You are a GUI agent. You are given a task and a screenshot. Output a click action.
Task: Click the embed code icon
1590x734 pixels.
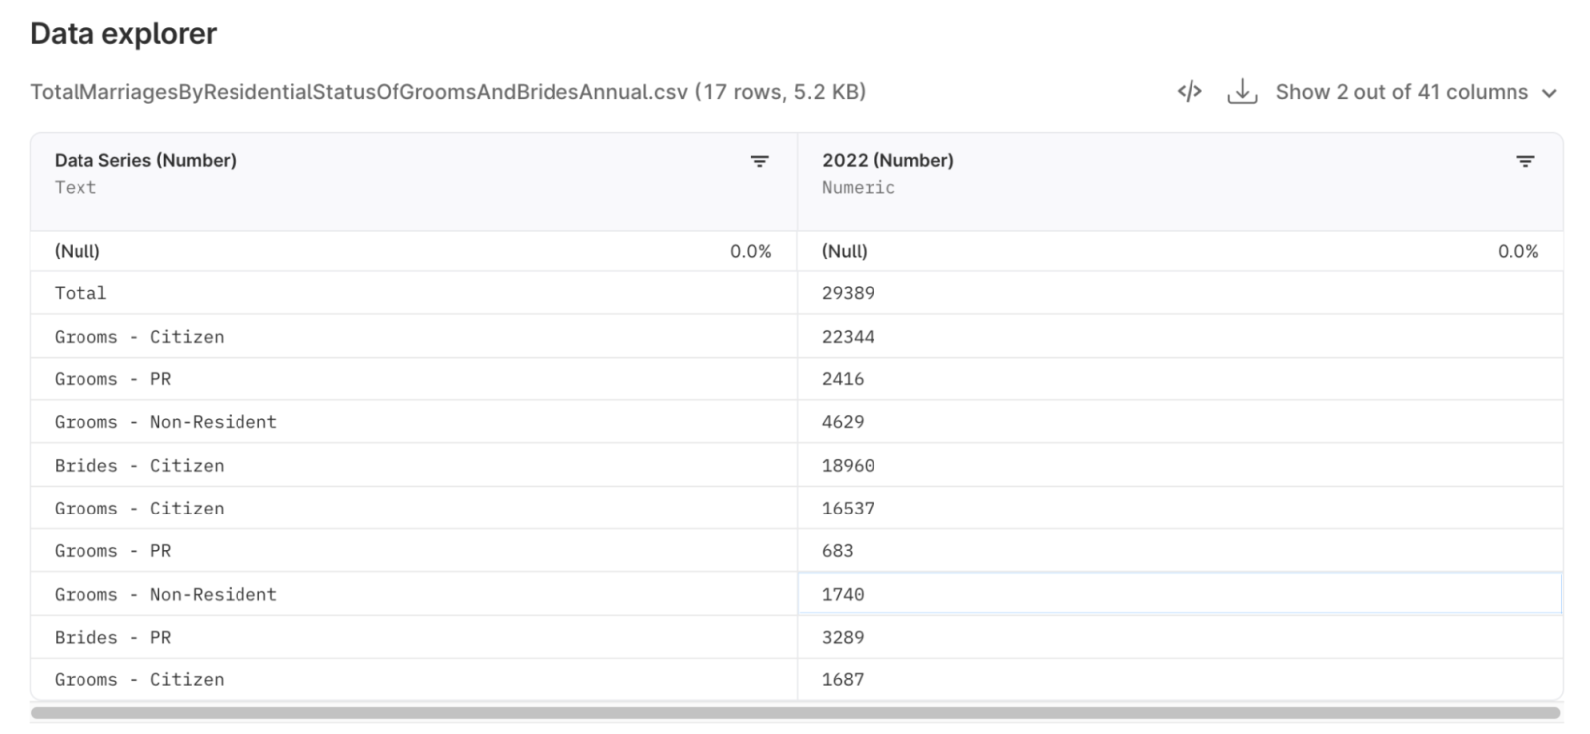point(1190,92)
